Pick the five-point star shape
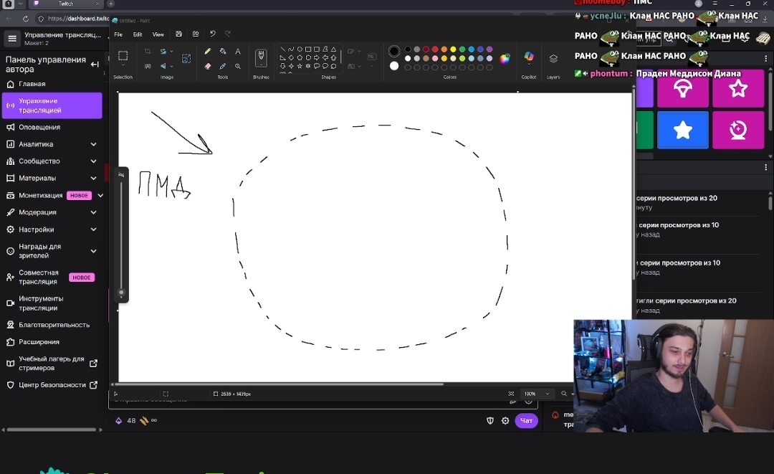Screen dimensions: 774x474 pyautogui.click(x=300, y=66)
